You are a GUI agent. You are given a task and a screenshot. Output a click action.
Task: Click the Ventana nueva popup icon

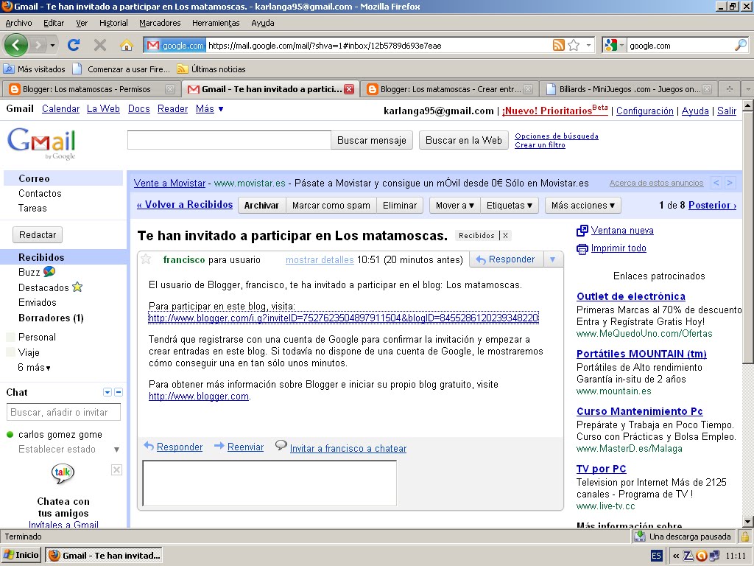[582, 231]
